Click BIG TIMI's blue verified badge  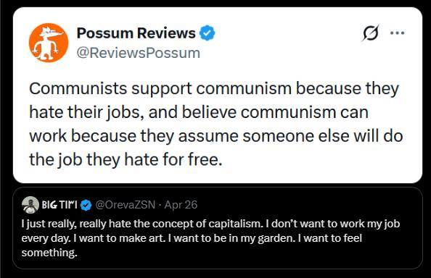tap(86, 205)
